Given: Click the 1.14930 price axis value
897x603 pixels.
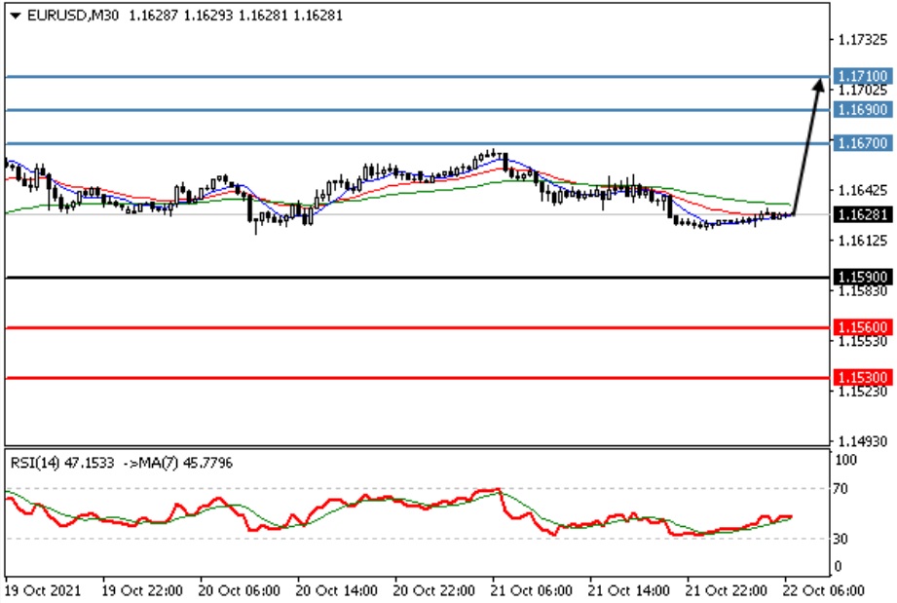Looking at the screenshot, I should coord(863,441).
